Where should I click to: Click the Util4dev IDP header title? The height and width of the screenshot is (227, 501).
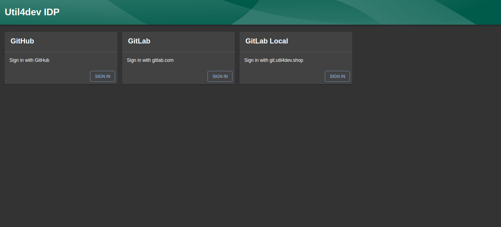32,12
